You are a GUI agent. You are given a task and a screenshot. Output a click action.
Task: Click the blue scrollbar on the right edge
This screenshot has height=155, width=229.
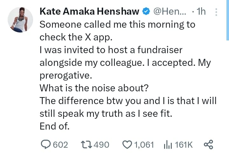pos(227,19)
